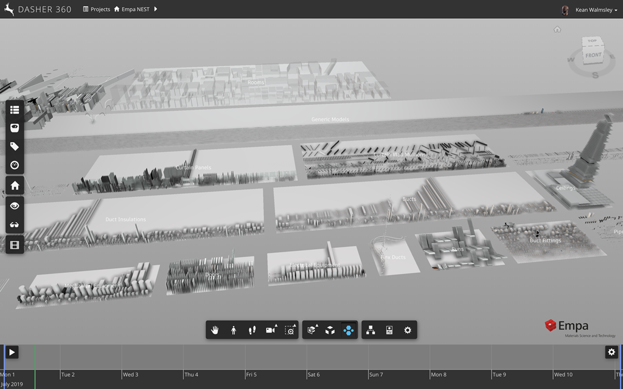Screen dimensions: 623x389
Task: Click the Explode Model cube icon
Action: tap(330, 330)
